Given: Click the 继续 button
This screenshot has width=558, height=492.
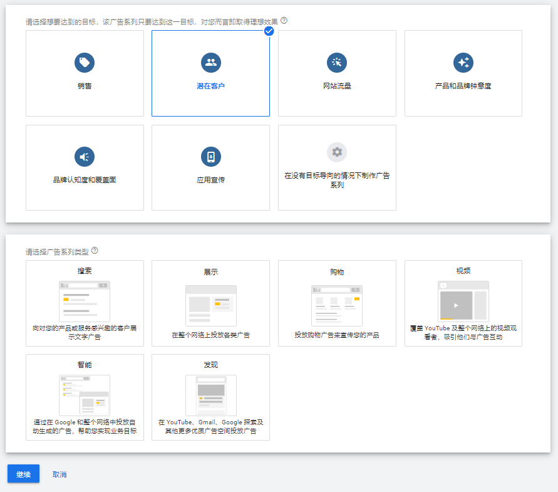Looking at the screenshot, I should 24,474.
